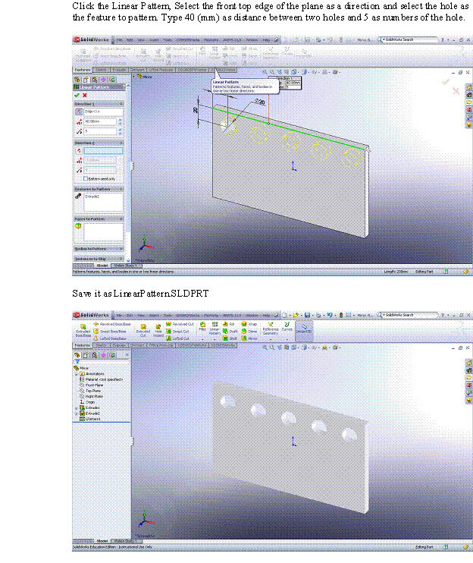
Task: Collapse the Features to Pattern section
Action: coord(121,189)
